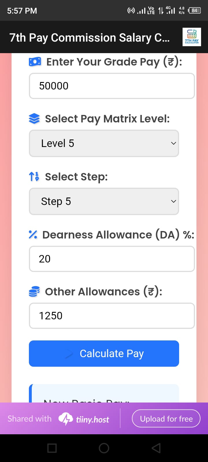The width and height of the screenshot is (208, 462).
Task: Select the Grade Pay input showing 50000
Action: coord(112,86)
